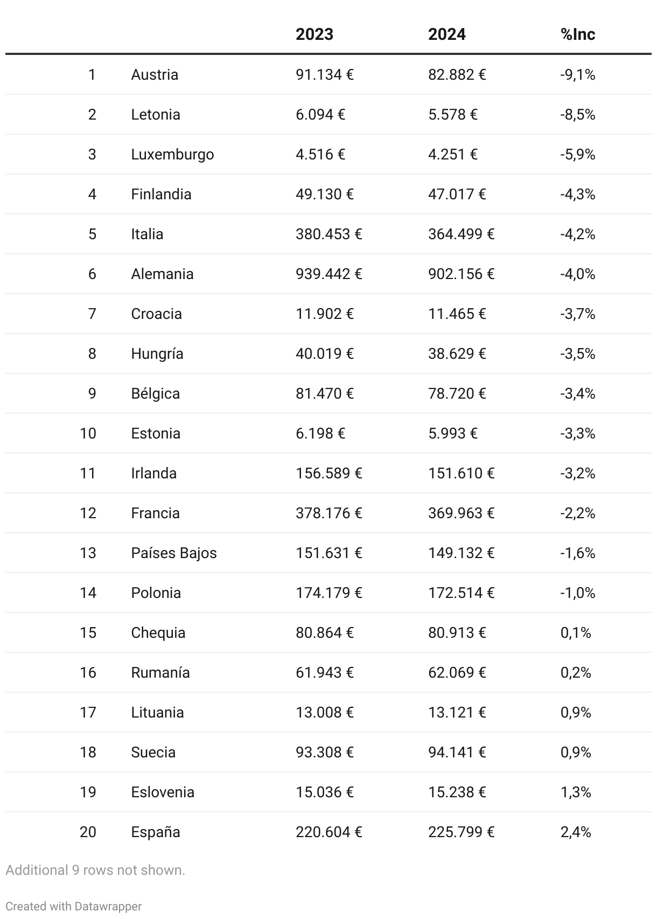The width and height of the screenshot is (657, 919).
Task: Click the 2023 column header
Action: [x=314, y=34]
